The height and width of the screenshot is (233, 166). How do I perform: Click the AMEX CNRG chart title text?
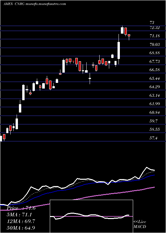tap(35, 4)
